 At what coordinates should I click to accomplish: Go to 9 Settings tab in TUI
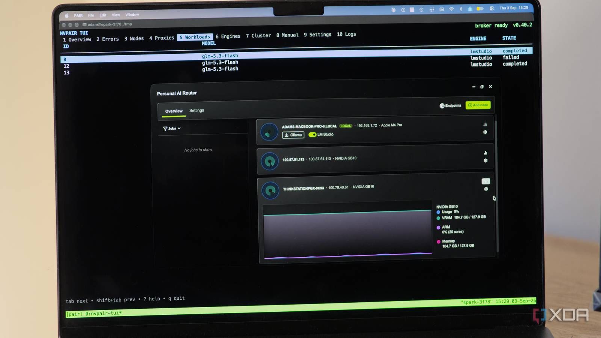tap(318, 35)
